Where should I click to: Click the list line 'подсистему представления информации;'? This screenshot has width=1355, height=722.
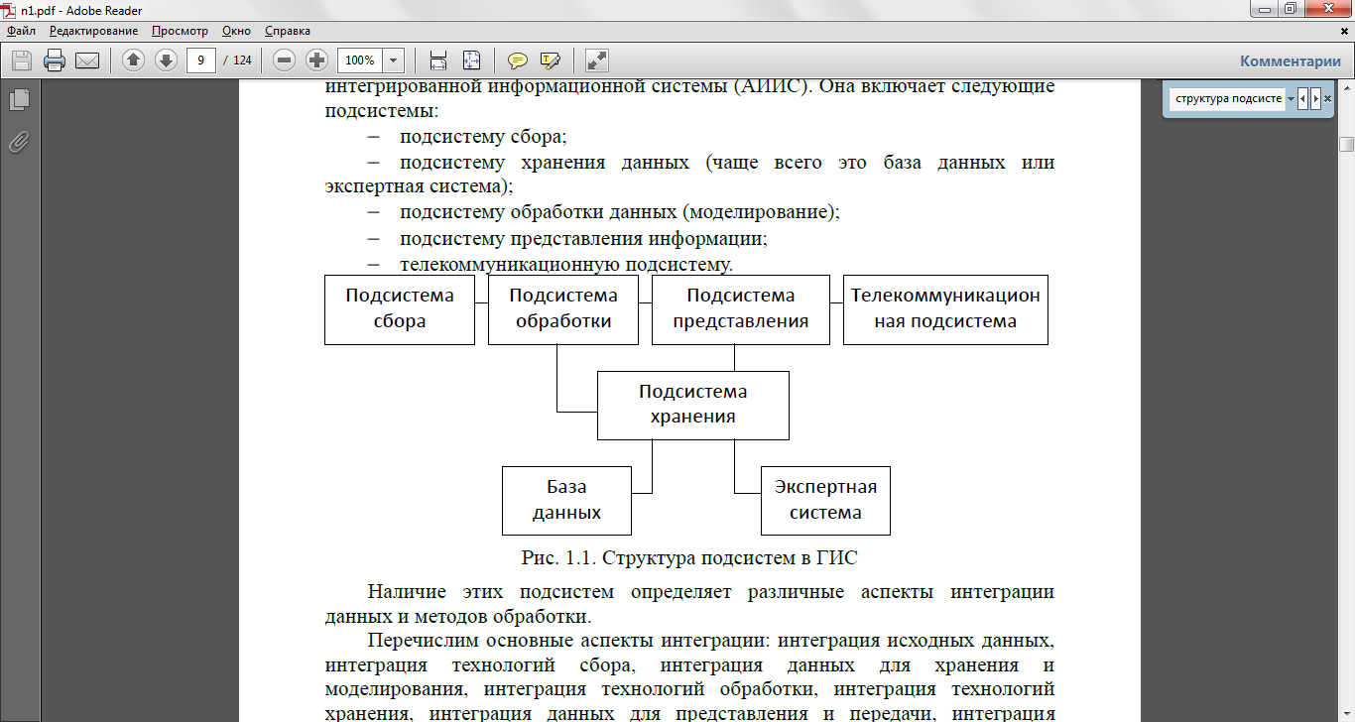tap(584, 239)
